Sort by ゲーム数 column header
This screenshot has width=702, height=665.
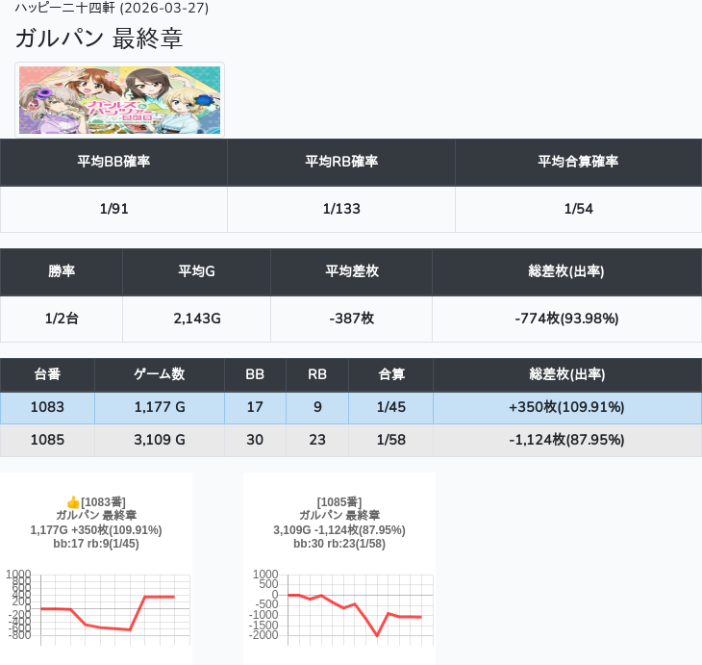coord(159,374)
